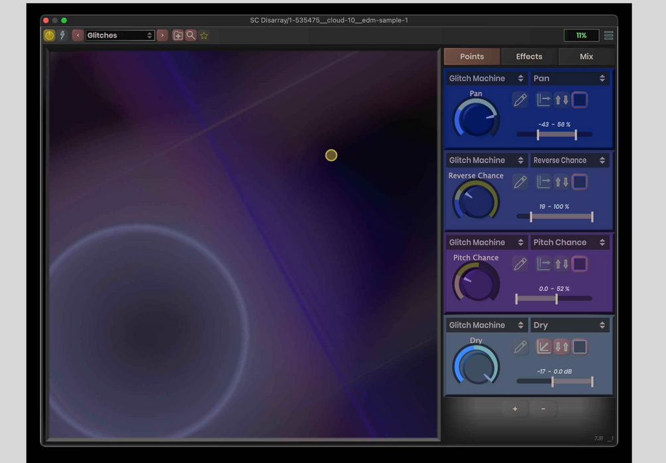
Task: Open the Pitch Chance parameter dropdown
Action: [569, 242]
